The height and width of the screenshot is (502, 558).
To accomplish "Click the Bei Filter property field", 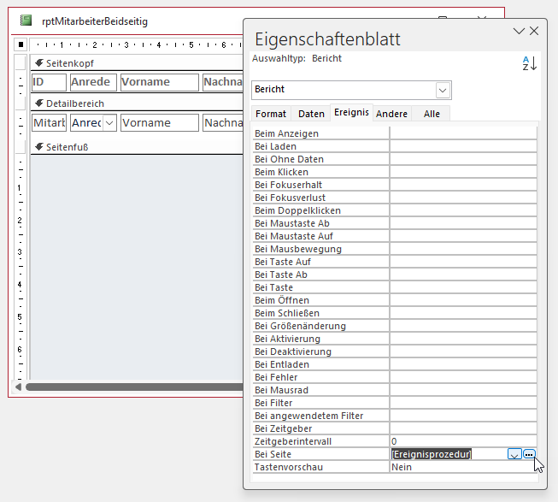I will 463,403.
